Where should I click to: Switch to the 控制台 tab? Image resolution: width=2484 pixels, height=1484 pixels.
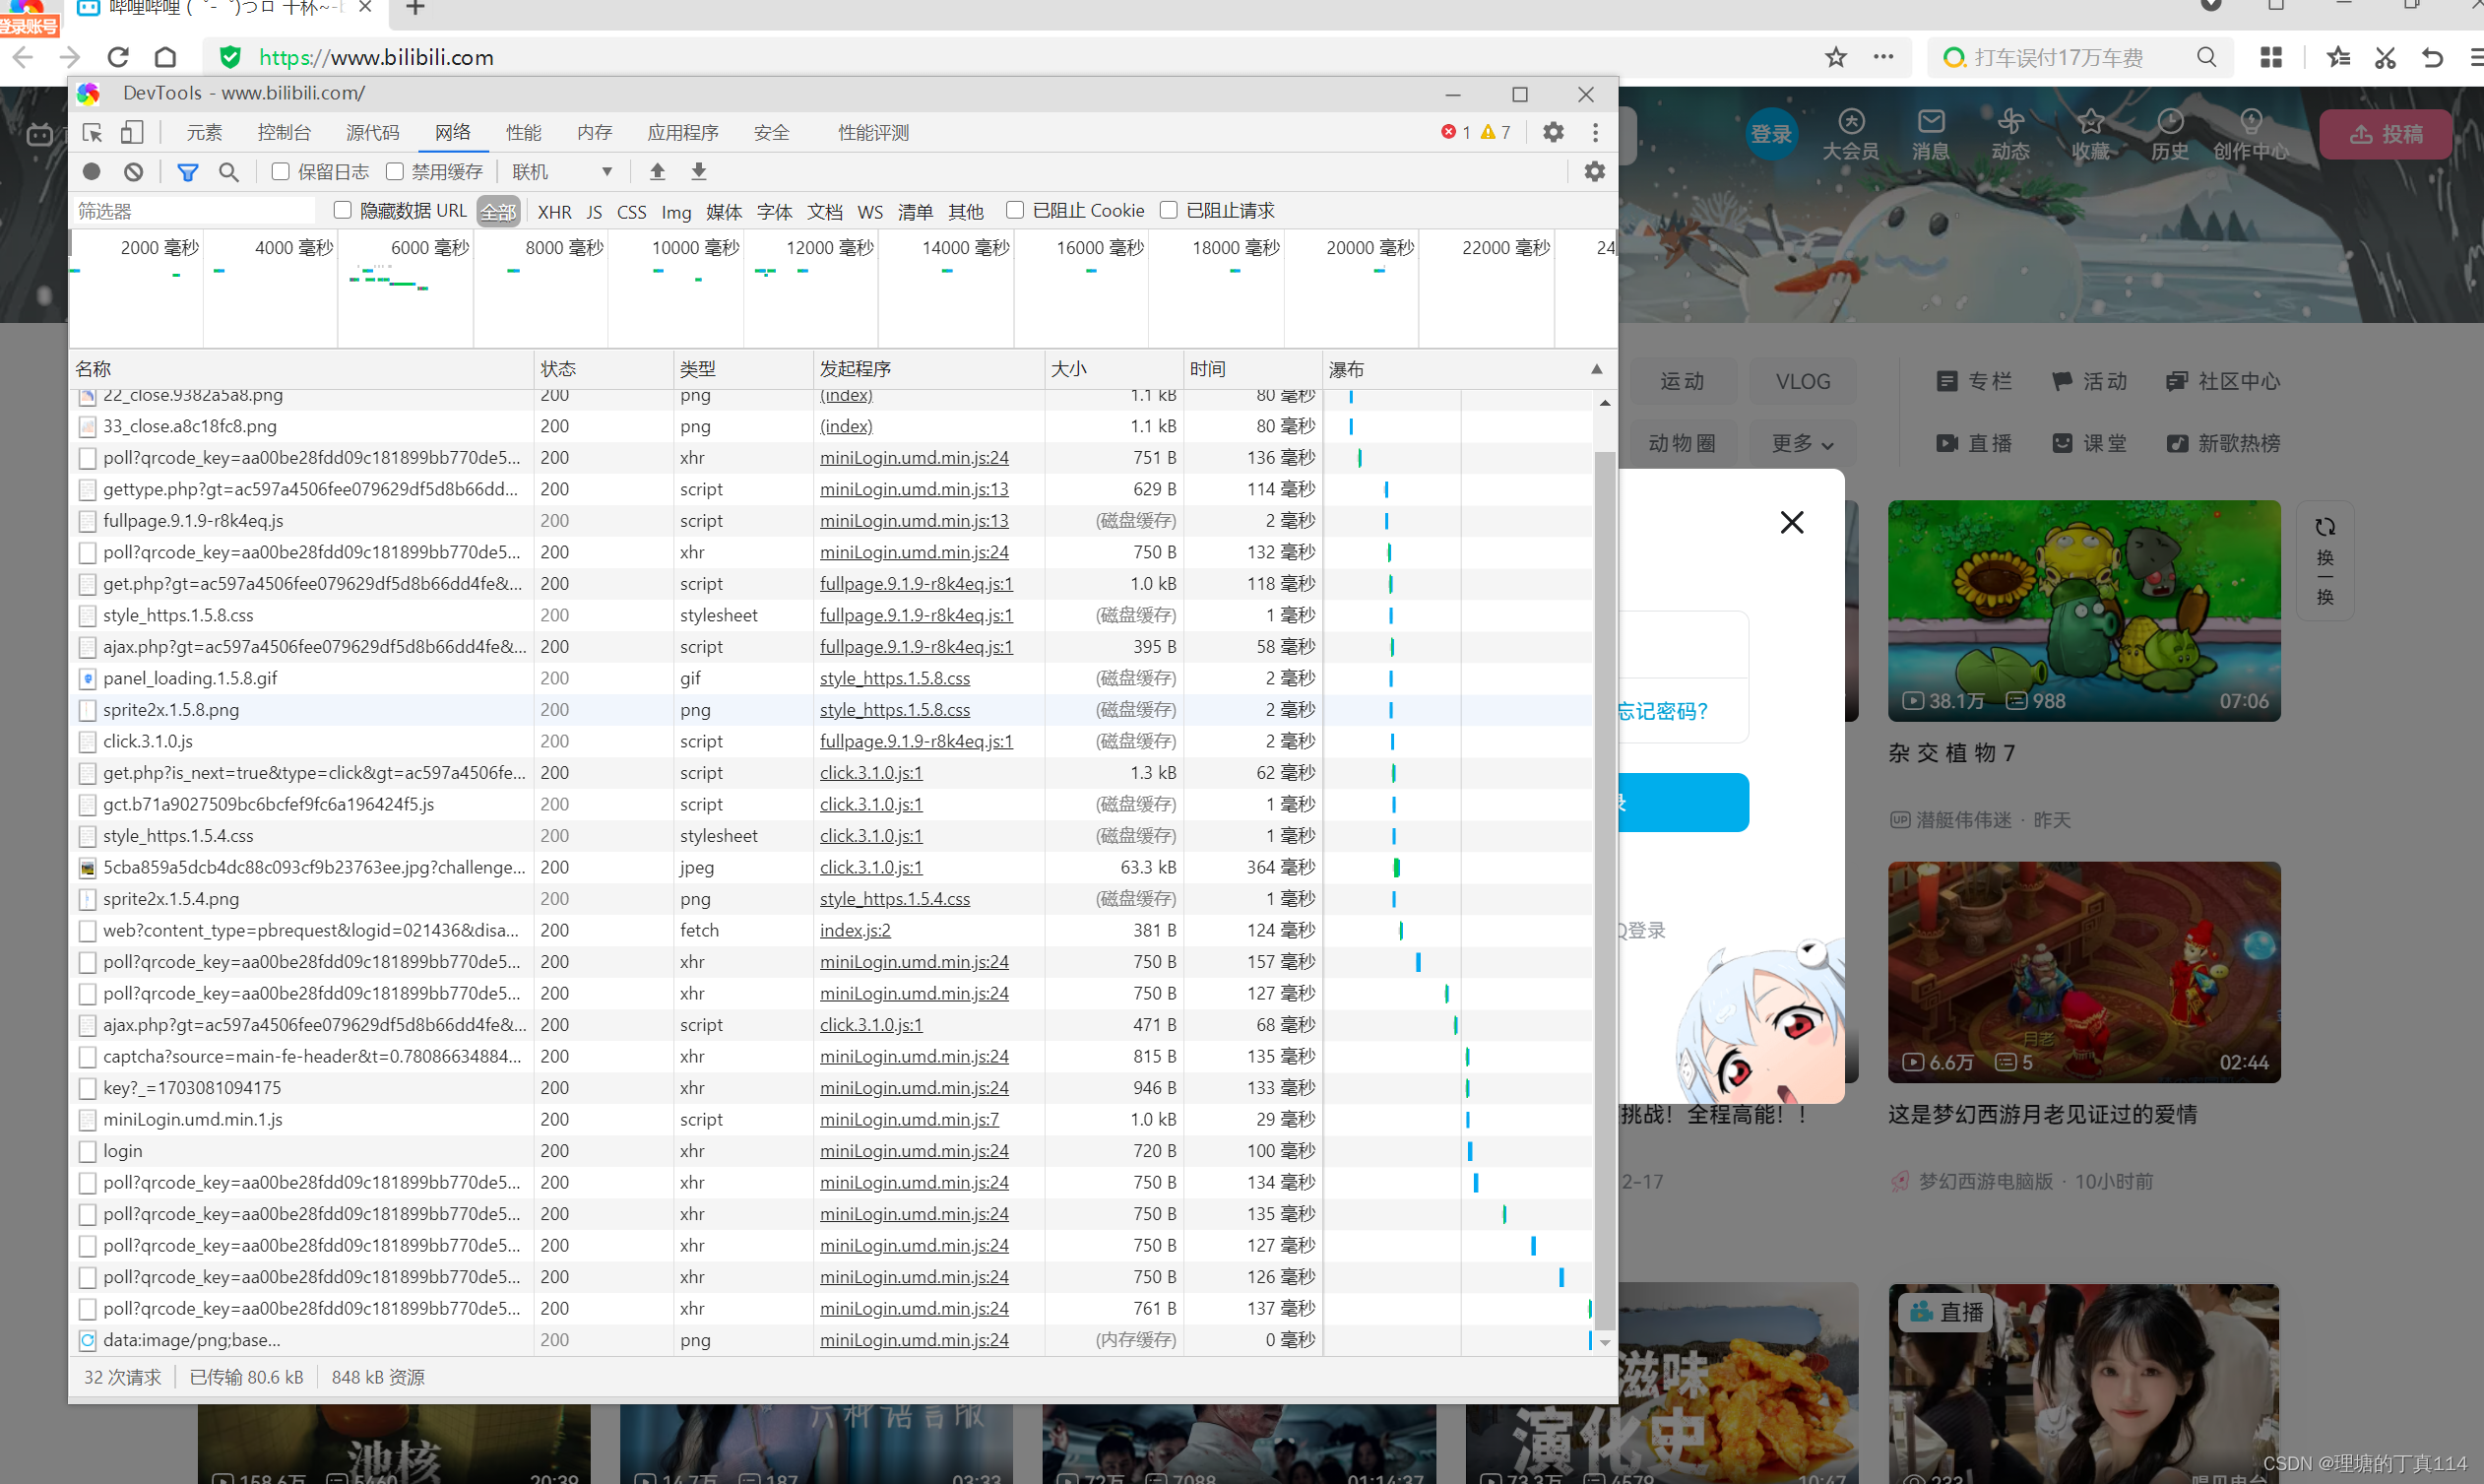(284, 133)
